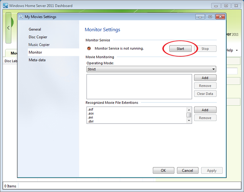Switch to Disc Copier settings
Screen dimensions: 244x192
38,37
